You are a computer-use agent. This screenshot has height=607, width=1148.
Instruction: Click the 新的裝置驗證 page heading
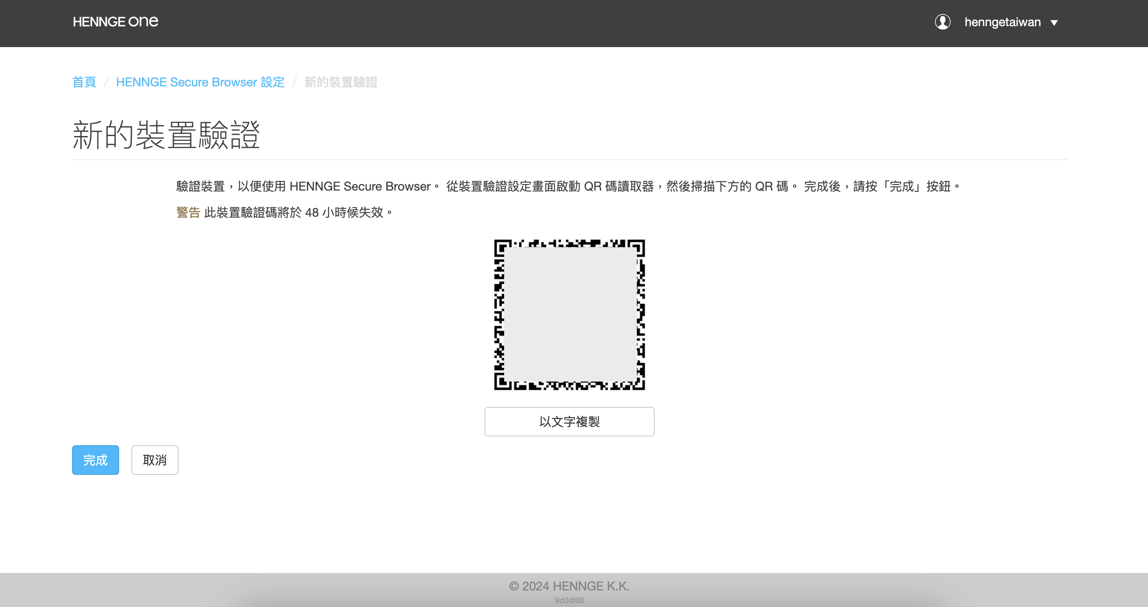[x=166, y=134]
